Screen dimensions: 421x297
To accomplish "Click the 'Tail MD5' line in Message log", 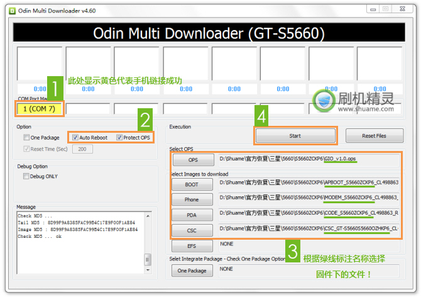I will [x=77, y=223].
